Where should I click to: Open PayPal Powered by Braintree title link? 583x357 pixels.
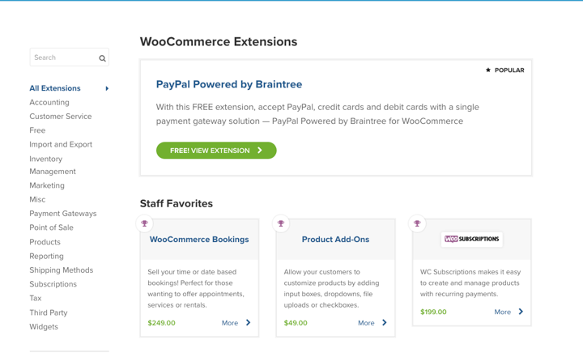[x=229, y=84]
